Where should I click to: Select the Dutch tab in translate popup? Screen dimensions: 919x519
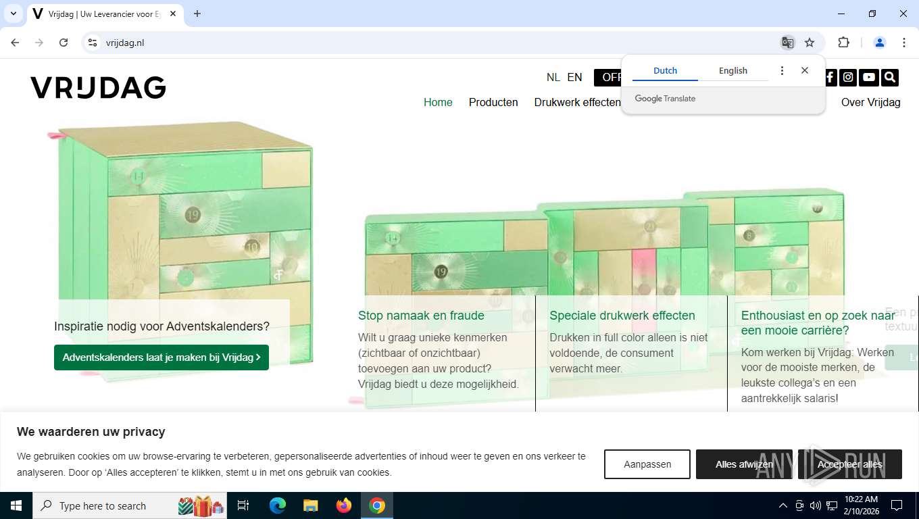pos(665,70)
